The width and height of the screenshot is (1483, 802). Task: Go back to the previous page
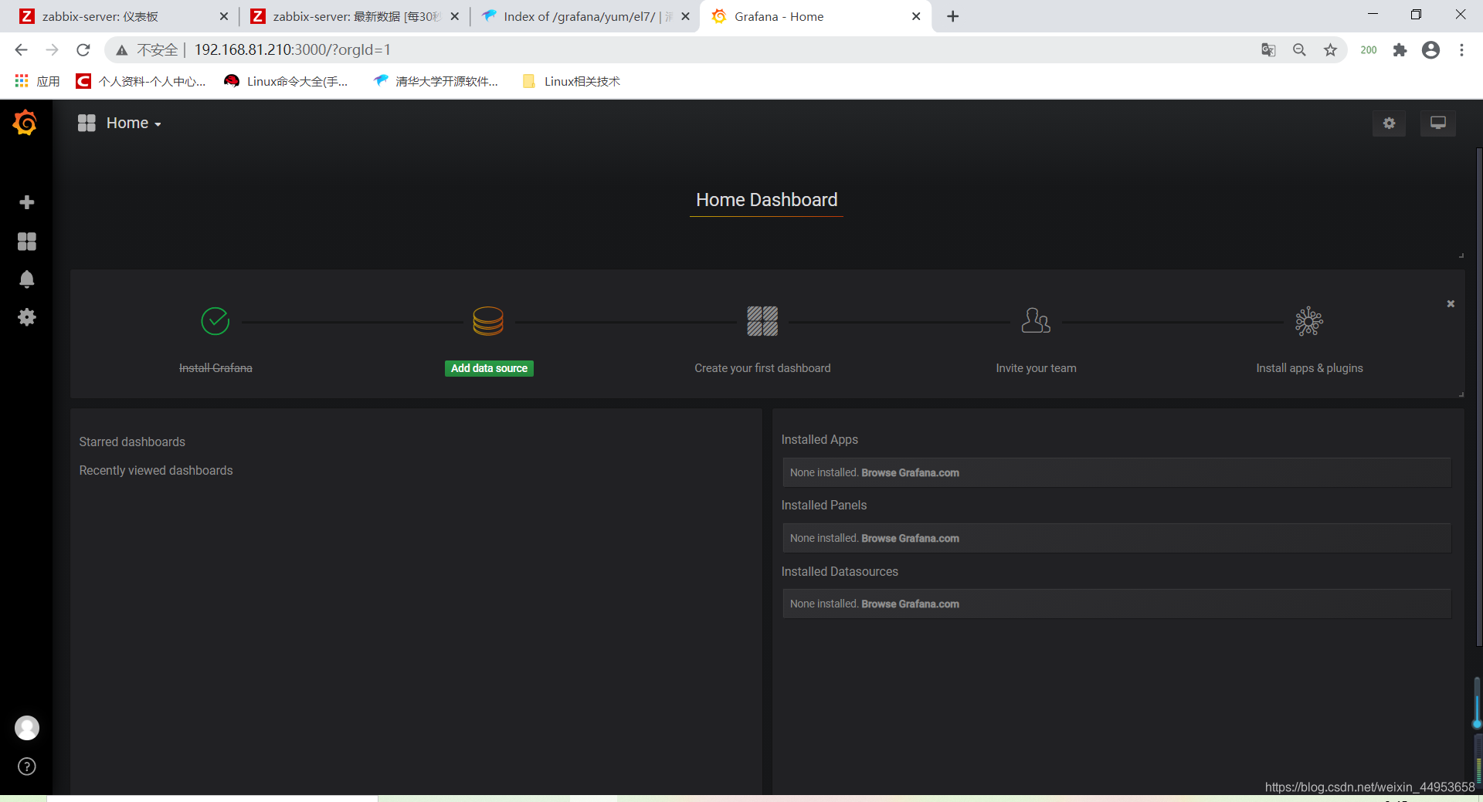click(x=21, y=50)
